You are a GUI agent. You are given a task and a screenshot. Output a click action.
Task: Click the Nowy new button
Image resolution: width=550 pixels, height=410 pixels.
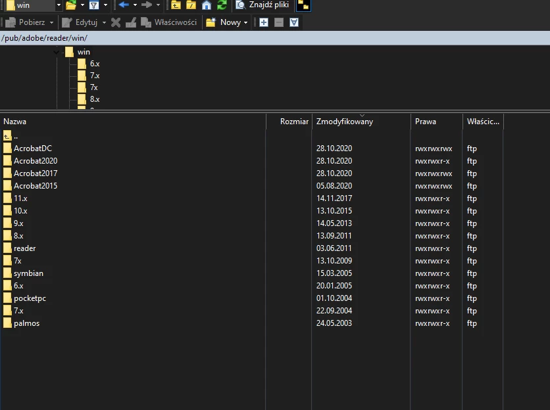pyautogui.click(x=224, y=22)
